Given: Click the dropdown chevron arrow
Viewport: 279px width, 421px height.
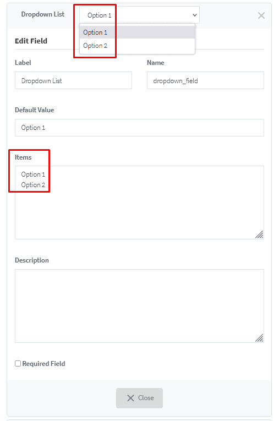Looking at the screenshot, I should pos(195,15).
